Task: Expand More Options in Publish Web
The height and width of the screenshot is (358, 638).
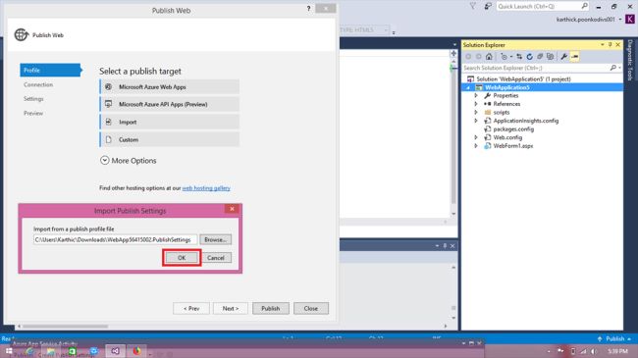Action: (129, 160)
